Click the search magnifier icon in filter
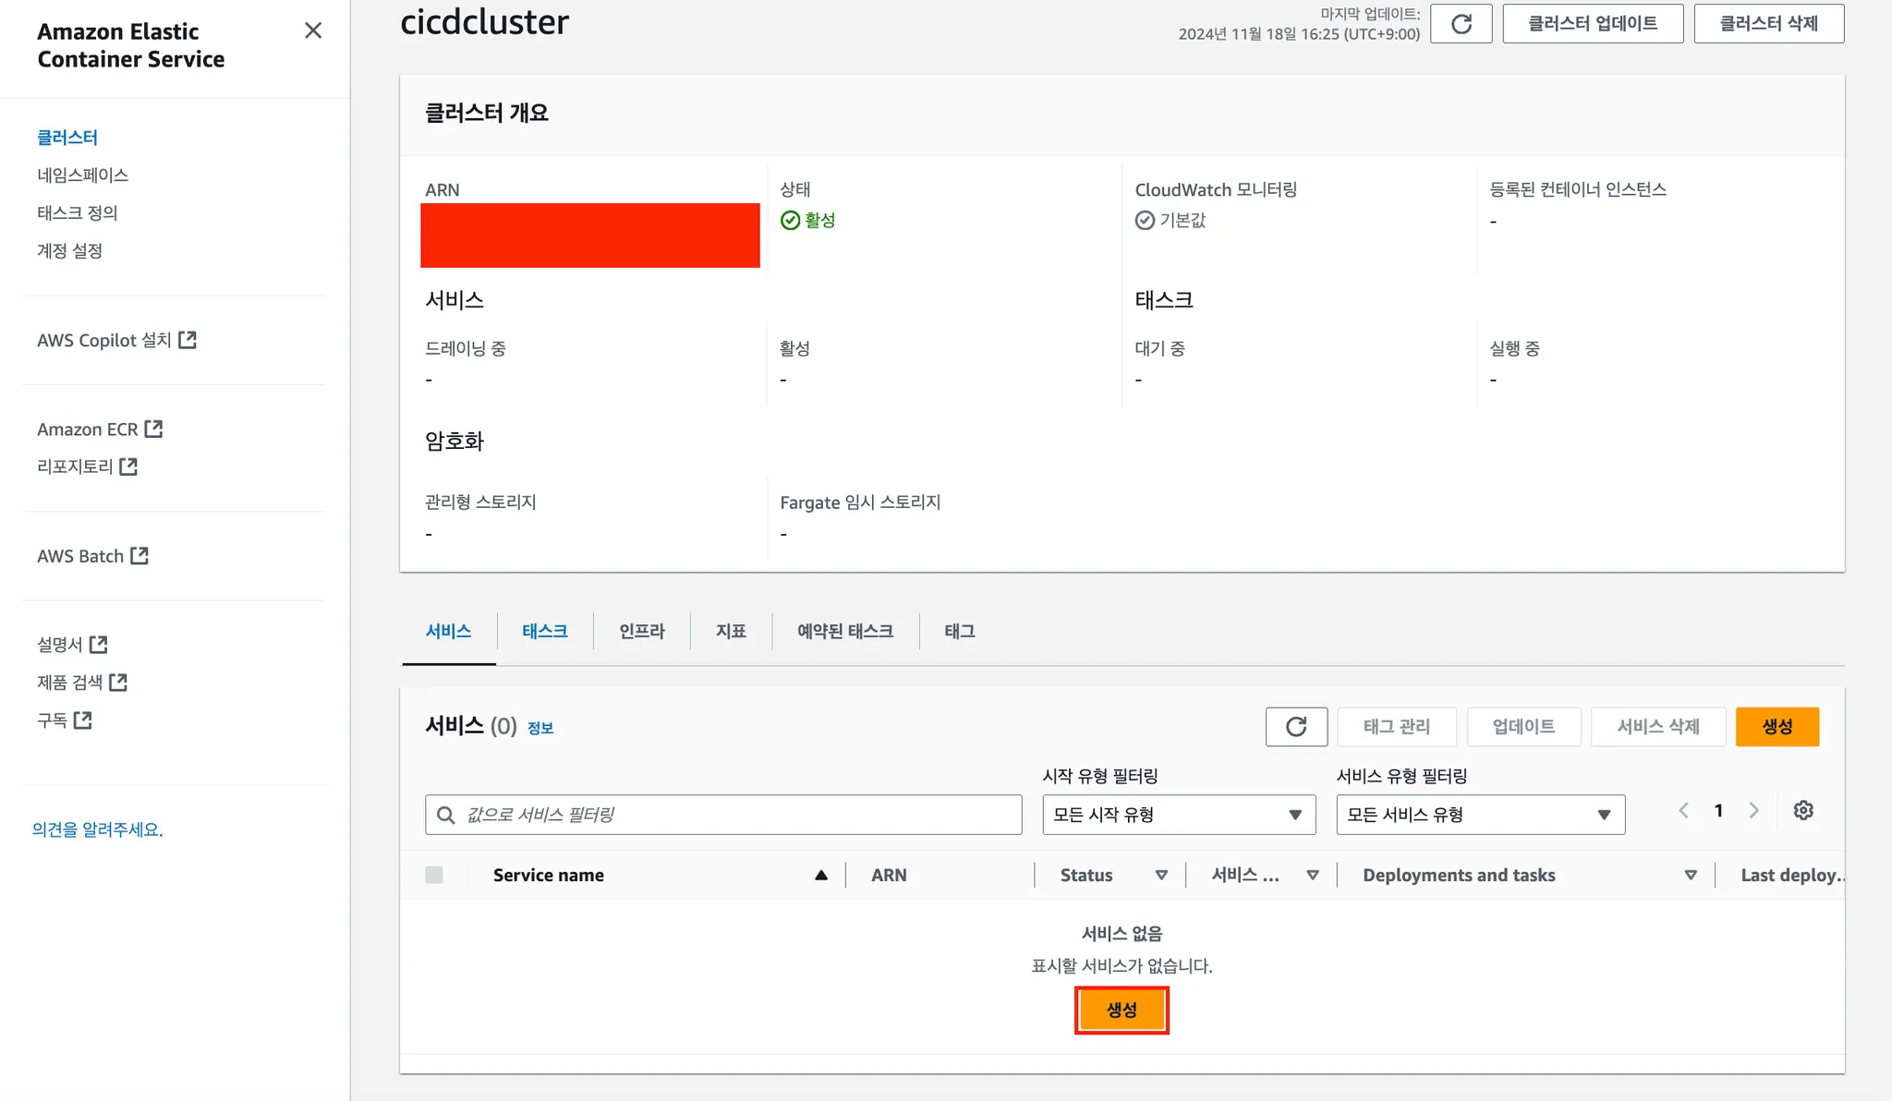Image resolution: width=1892 pixels, height=1101 pixels. click(445, 815)
